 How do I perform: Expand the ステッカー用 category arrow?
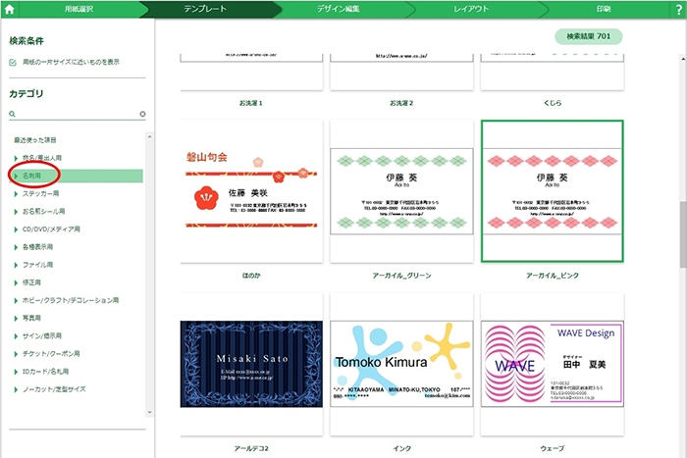point(17,193)
